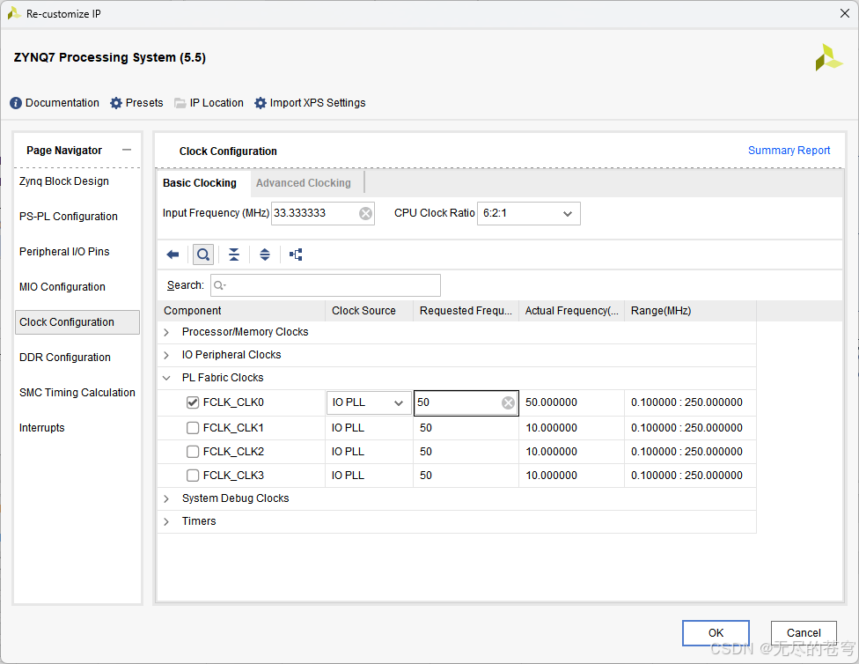
Task: Open Zynq Block Design page
Action: [x=64, y=181]
